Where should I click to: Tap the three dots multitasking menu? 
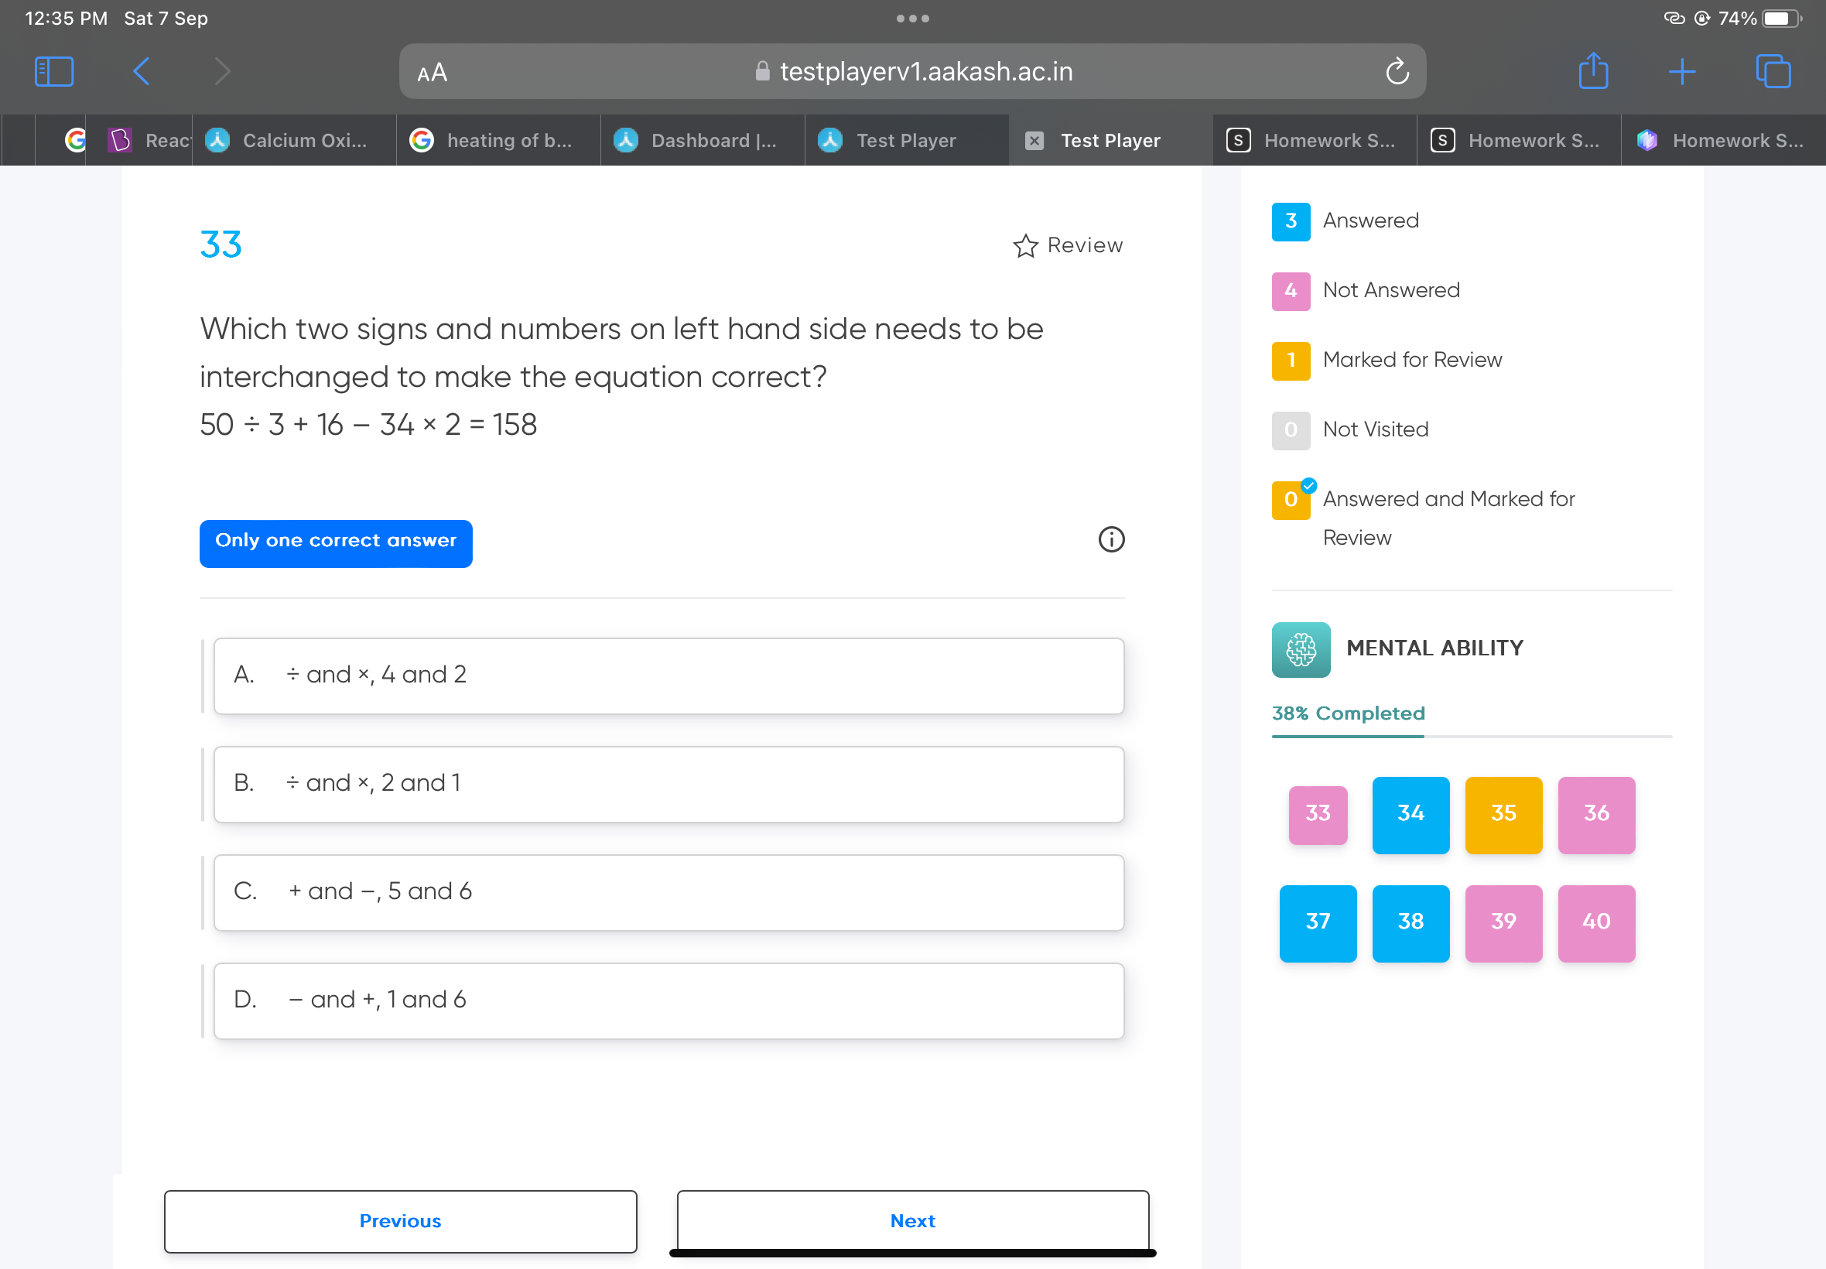[912, 19]
